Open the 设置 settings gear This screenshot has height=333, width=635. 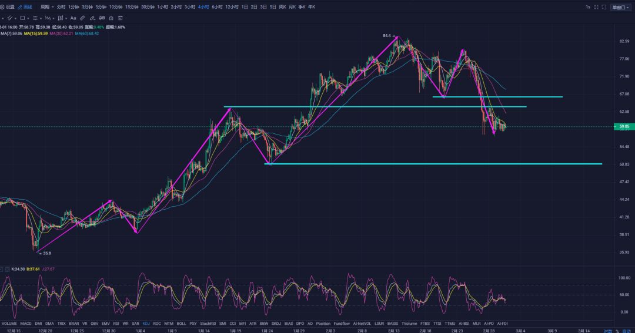click(7, 7)
